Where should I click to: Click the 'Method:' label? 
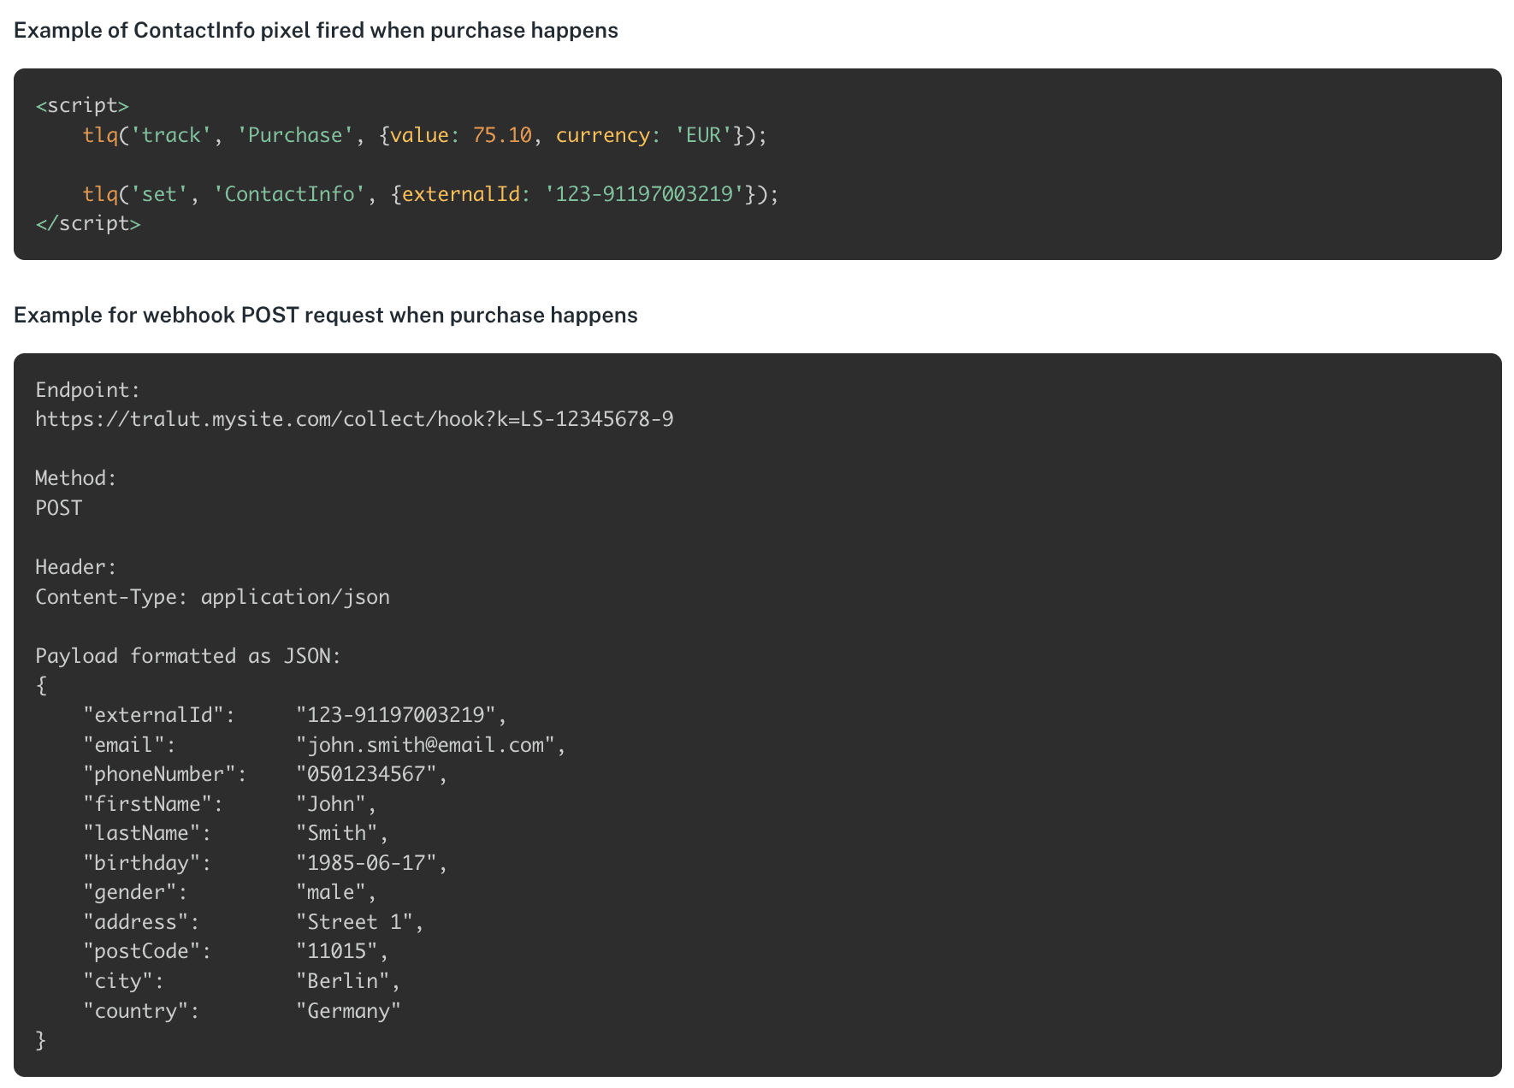[x=76, y=478]
